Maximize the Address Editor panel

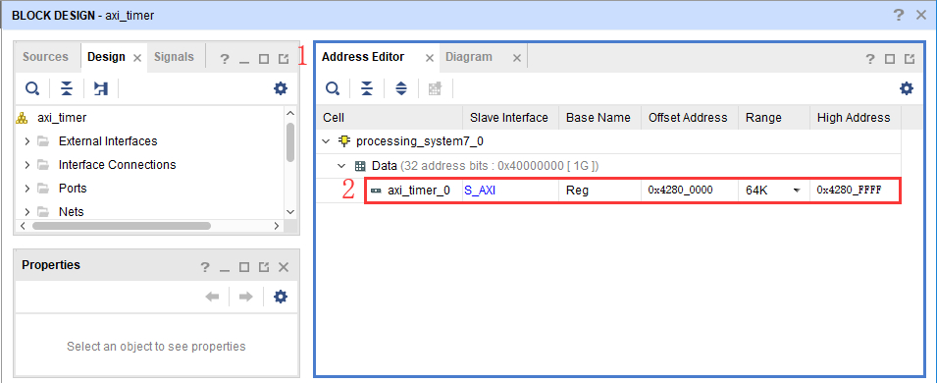coord(890,59)
